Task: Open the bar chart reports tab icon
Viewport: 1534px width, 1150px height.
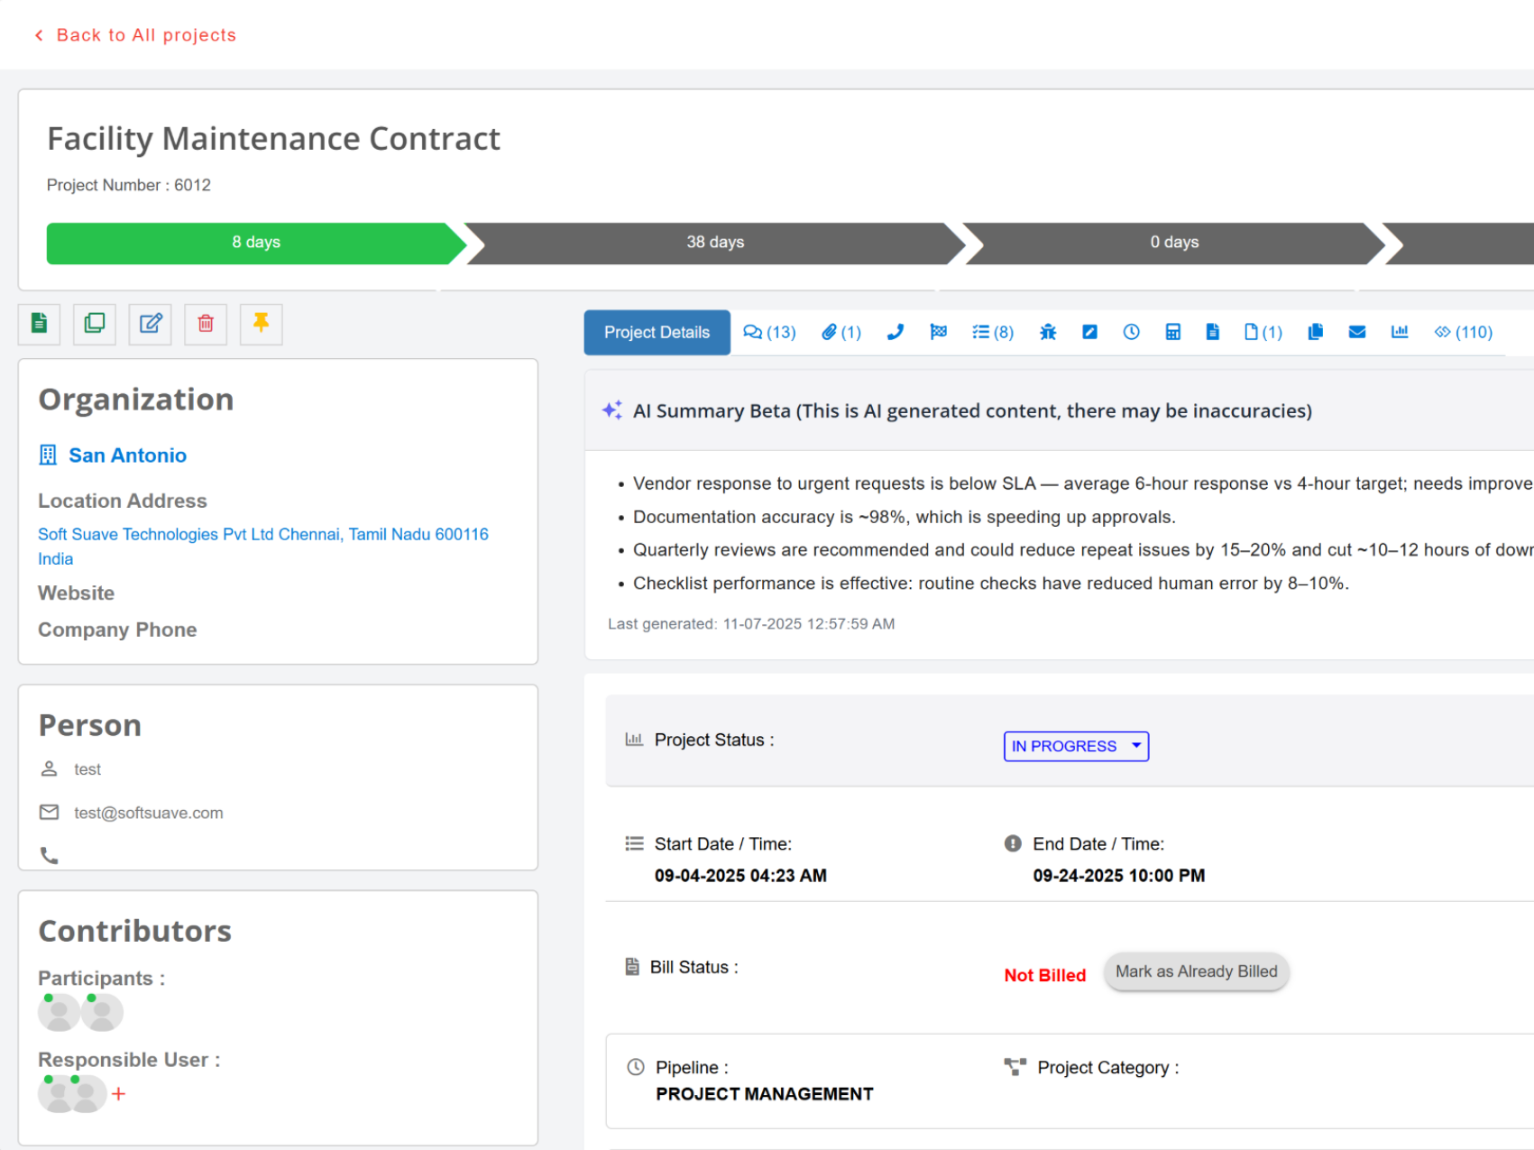Action: (1399, 333)
